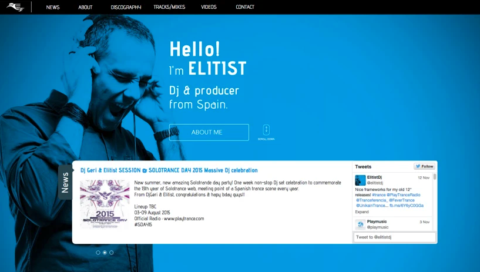Open DISCOGRAPHY in the navigation
The image size is (480, 272).
tap(126, 7)
